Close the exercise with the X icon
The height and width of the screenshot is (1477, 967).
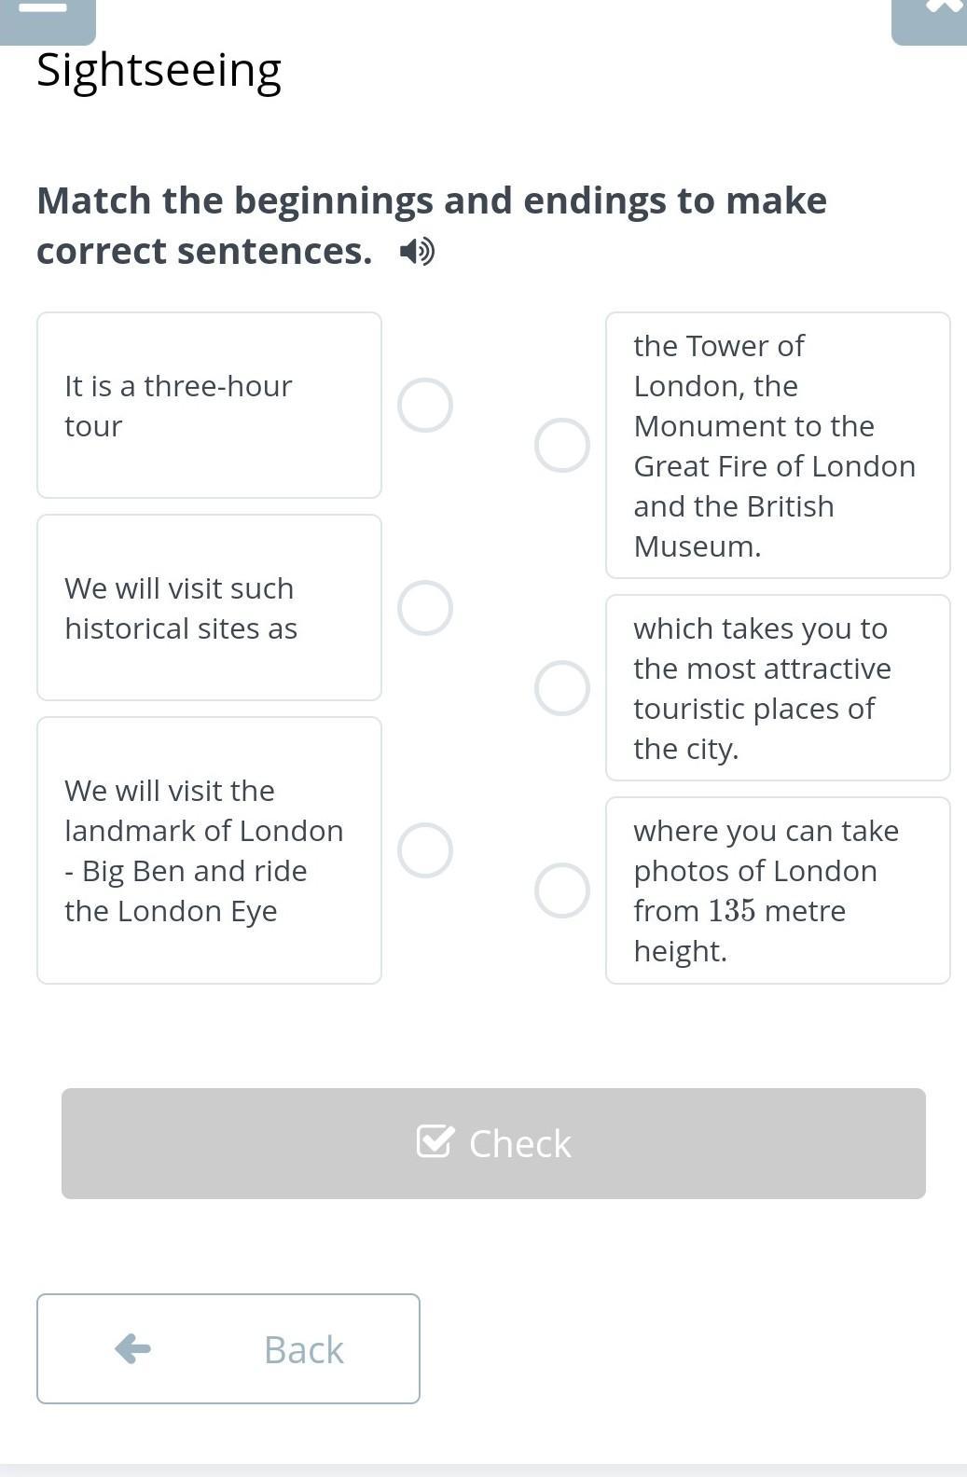(x=942, y=9)
